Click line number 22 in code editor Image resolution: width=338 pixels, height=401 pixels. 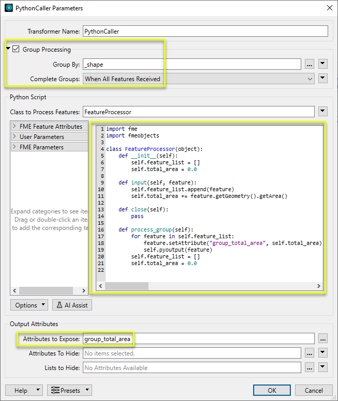(101, 270)
